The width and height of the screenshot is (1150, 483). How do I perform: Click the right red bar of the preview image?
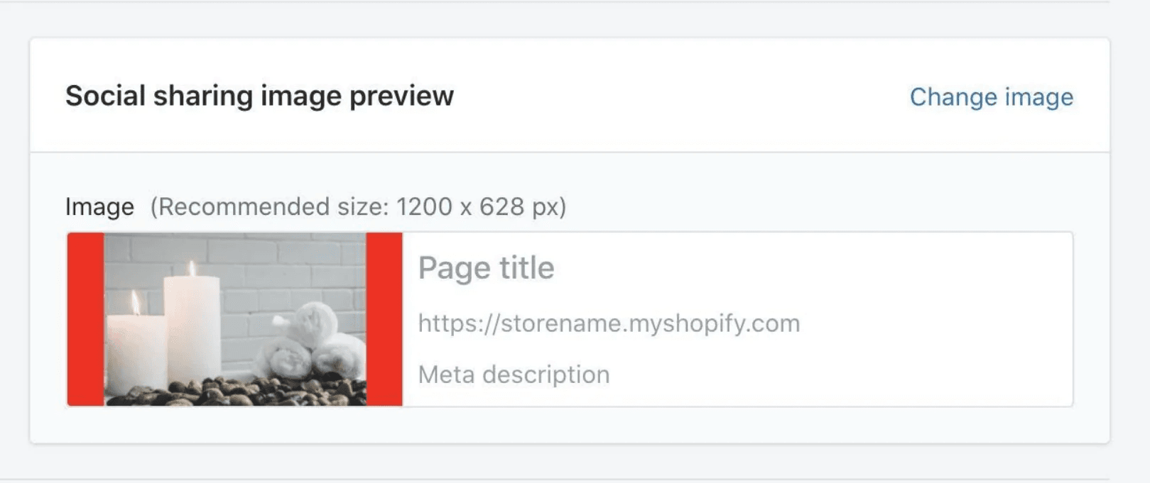(384, 319)
